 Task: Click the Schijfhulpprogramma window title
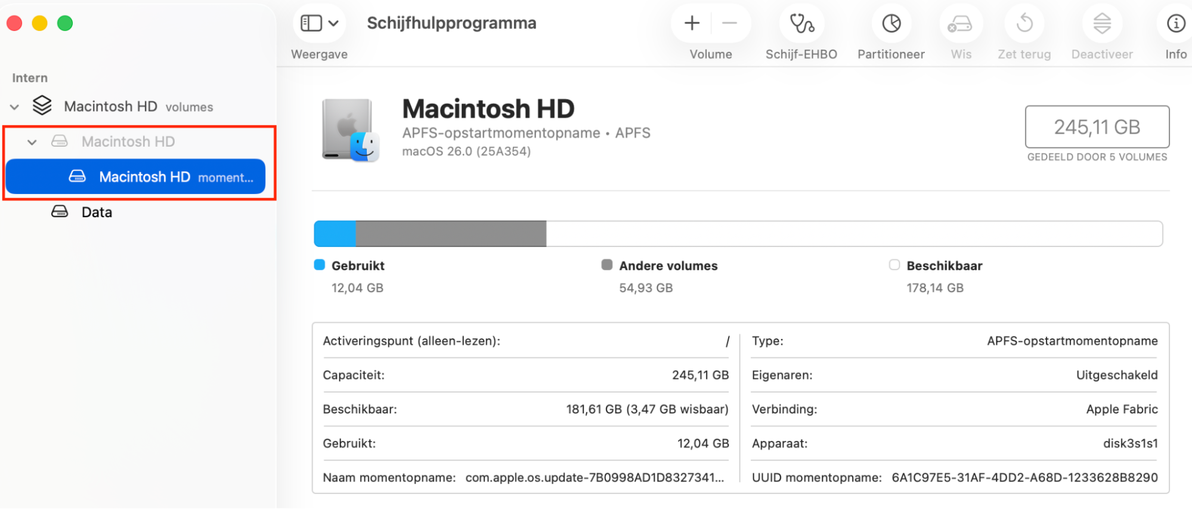pos(451,23)
